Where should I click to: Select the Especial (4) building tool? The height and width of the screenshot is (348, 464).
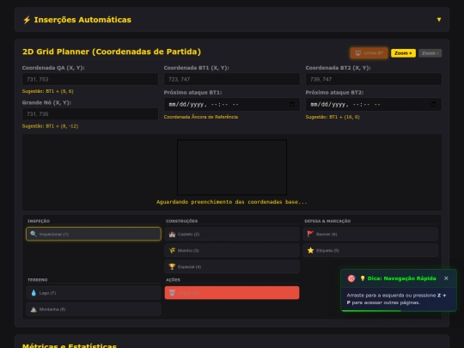pos(232,266)
